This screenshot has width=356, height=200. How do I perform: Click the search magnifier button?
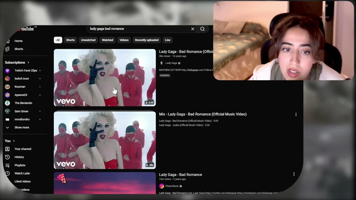[x=202, y=29]
